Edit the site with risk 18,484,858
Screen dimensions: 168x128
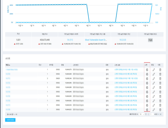(x=153, y=74)
